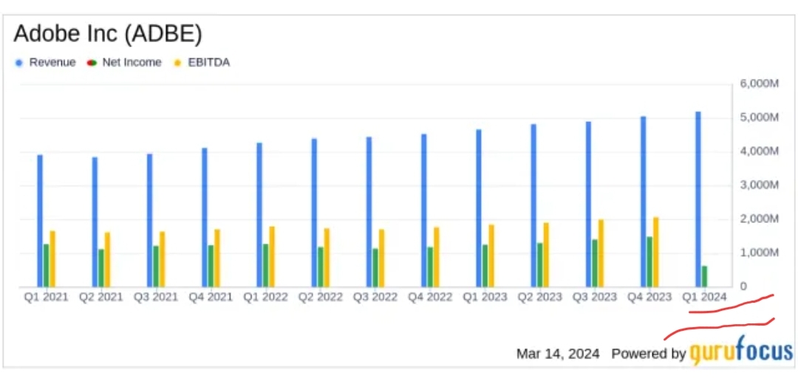Screen dimensions: 798x384
Task: Select the green Net Income bar for Q1 2022
Action: pos(266,266)
